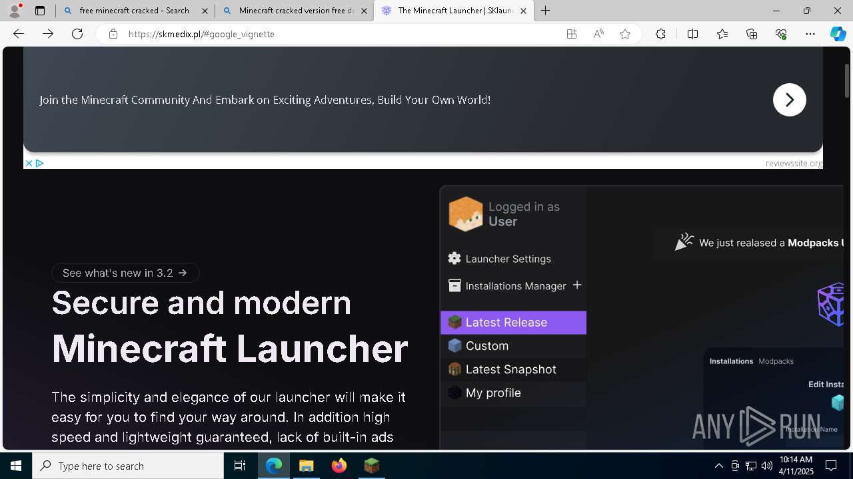Open the Collections icon
Viewport: 853px width, 479px height.
coord(752,34)
